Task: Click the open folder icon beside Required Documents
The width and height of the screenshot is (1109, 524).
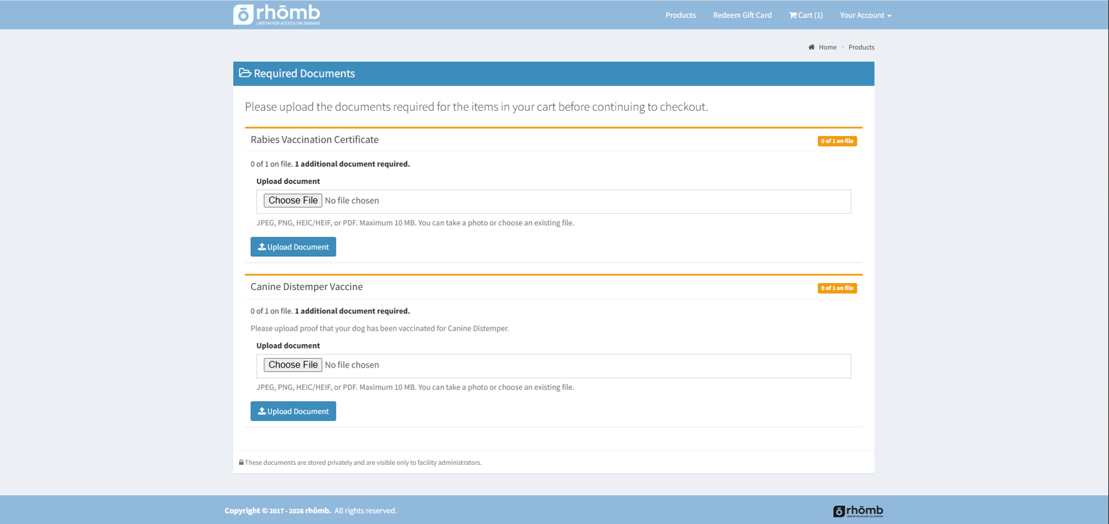Action: point(245,73)
